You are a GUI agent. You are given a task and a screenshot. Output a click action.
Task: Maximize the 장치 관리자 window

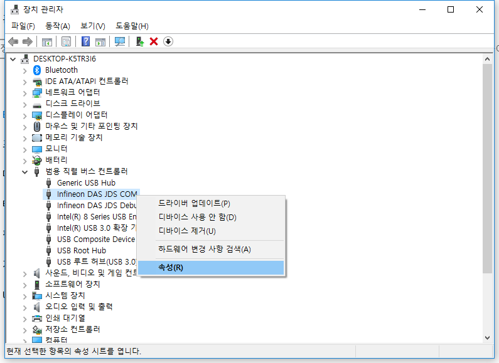451,9
